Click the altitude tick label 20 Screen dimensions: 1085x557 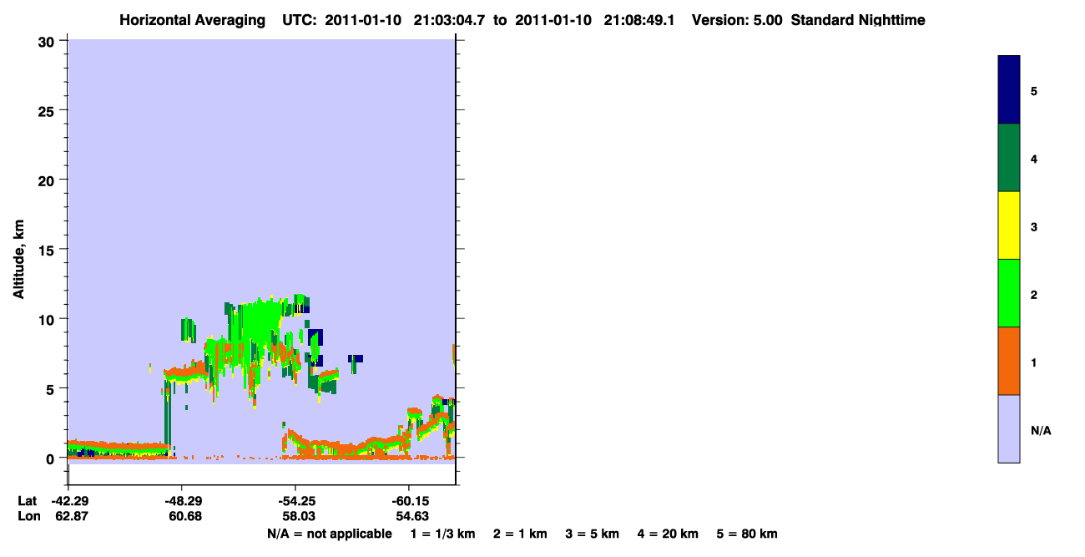point(48,180)
